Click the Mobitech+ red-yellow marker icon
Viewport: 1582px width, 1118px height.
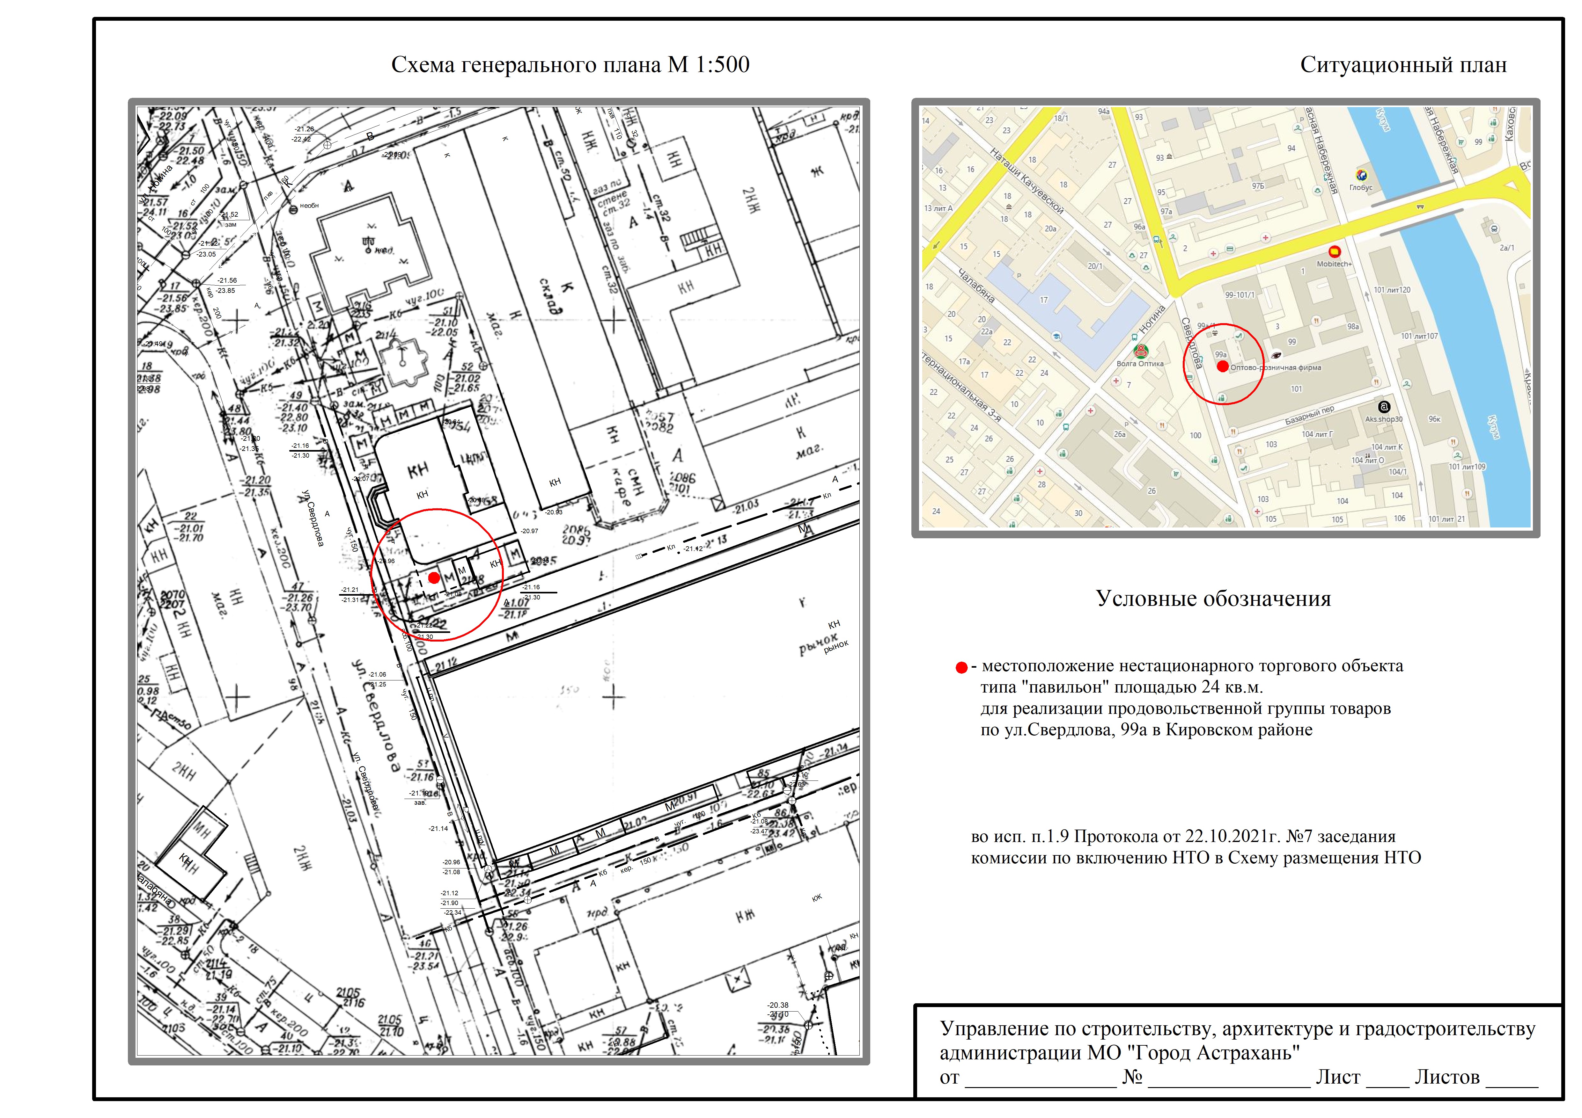tap(1335, 252)
